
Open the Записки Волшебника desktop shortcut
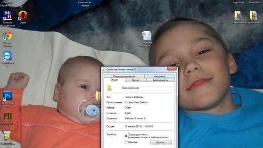coord(7,18)
